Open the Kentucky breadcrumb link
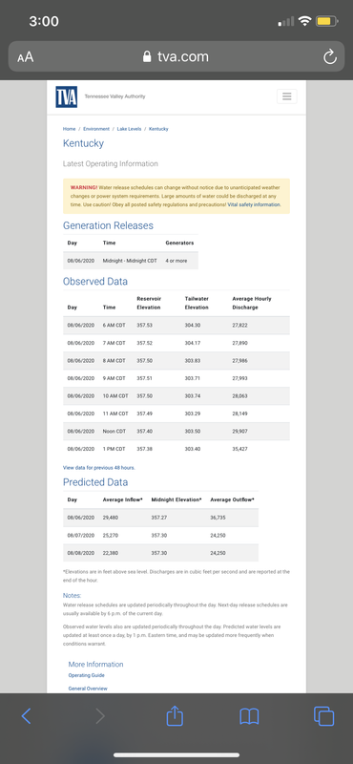This screenshot has width=353, height=764. tap(158, 129)
